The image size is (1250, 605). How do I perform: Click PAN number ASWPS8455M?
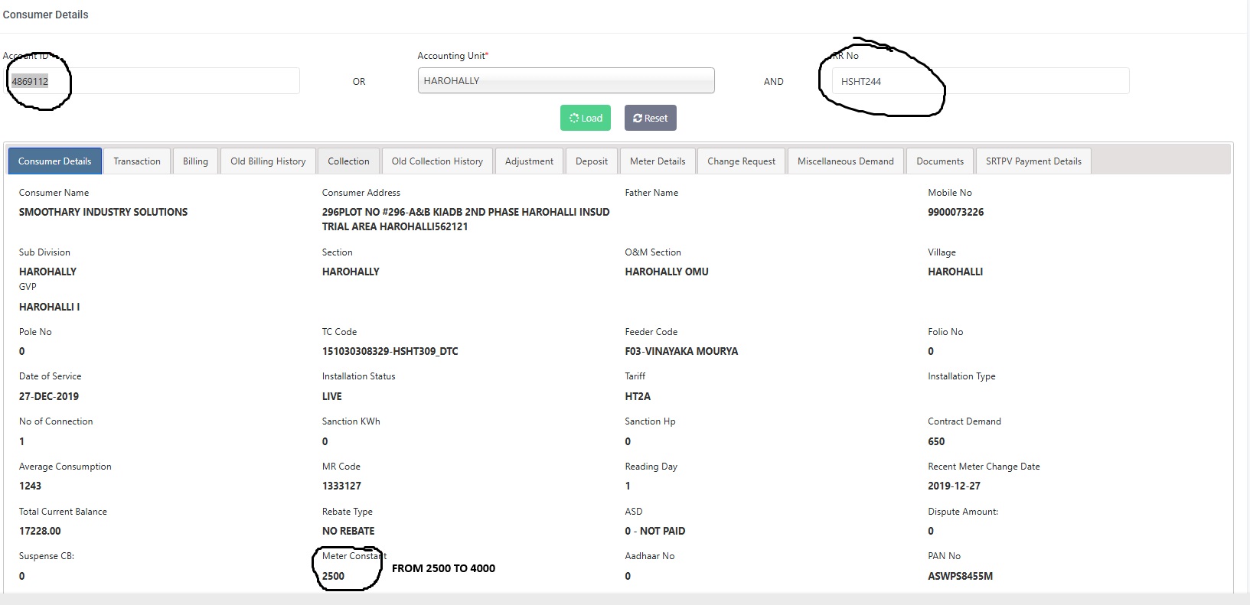coord(960,576)
